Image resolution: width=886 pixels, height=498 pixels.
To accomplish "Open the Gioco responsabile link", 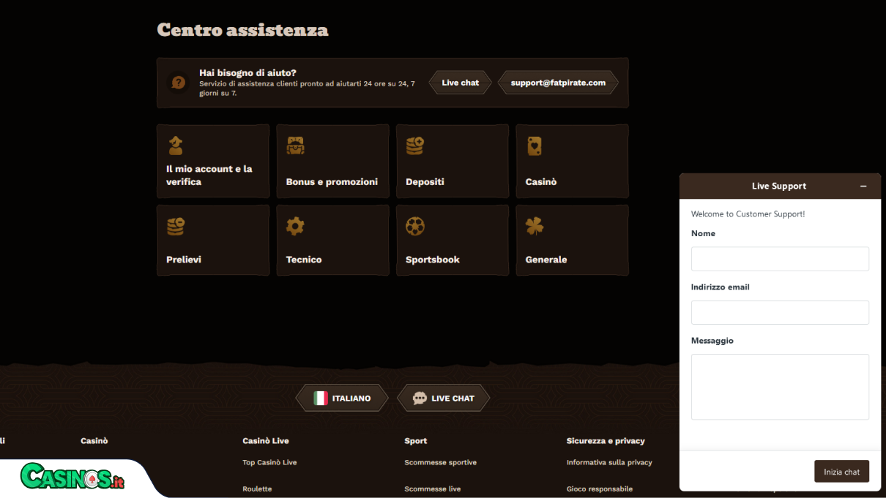I will click(600, 488).
